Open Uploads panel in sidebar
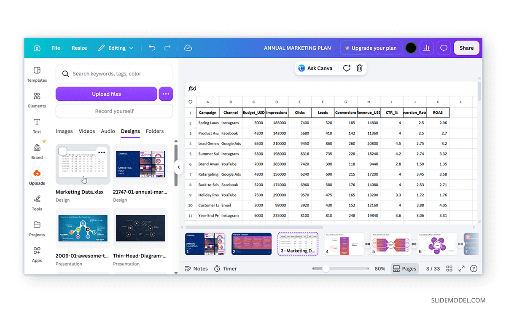506x313 pixels. coord(37,177)
